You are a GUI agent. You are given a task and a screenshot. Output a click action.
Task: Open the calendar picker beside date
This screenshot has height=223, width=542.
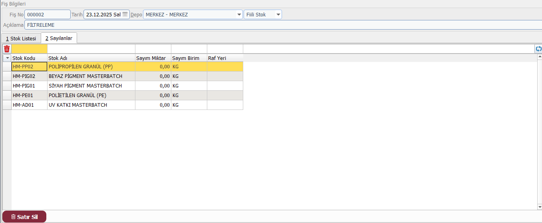tap(125, 14)
